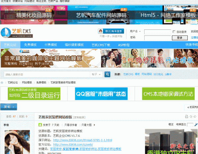This screenshot has width=198, height=154.
Task: Click the back arrow near 返回列表
Action: tap(188, 107)
